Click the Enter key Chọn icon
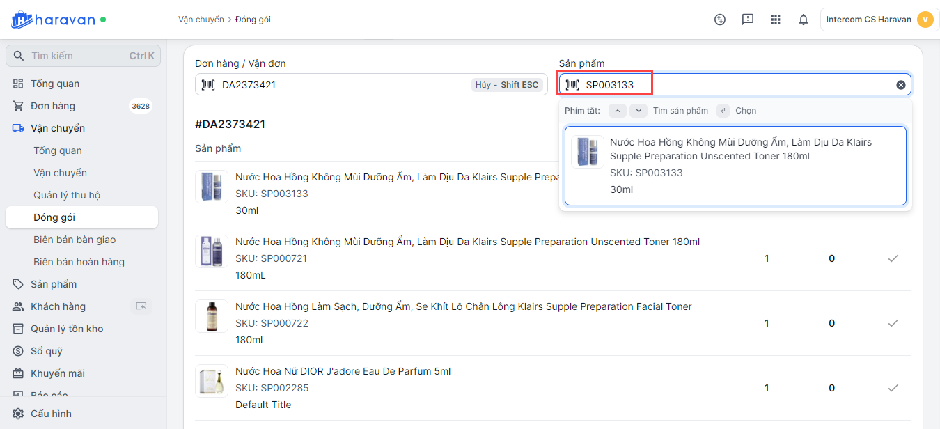Screen dimensions: 940x429 pos(723,111)
